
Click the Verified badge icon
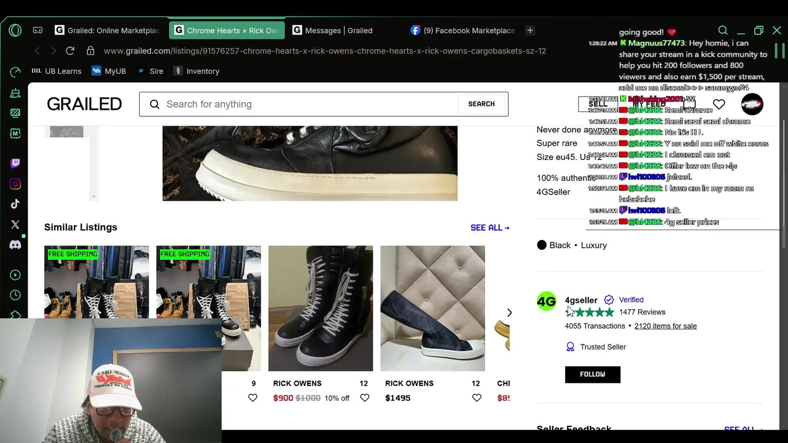tap(609, 300)
